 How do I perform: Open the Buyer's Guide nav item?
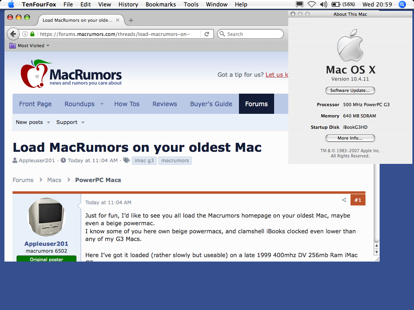tap(211, 104)
